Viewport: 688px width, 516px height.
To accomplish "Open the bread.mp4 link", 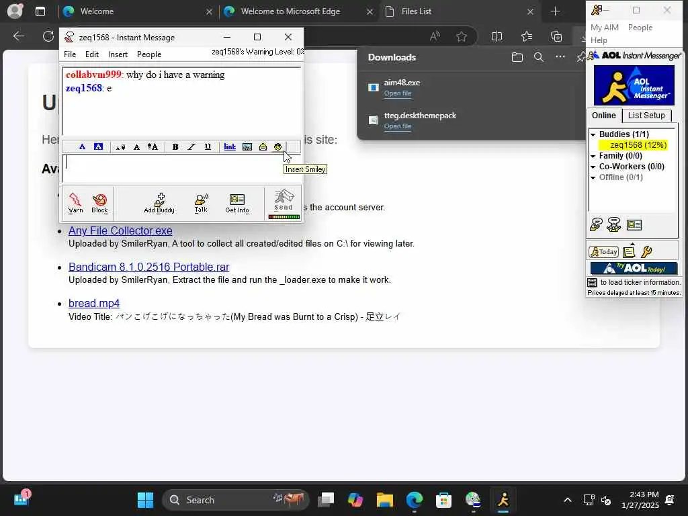I will [94, 304].
